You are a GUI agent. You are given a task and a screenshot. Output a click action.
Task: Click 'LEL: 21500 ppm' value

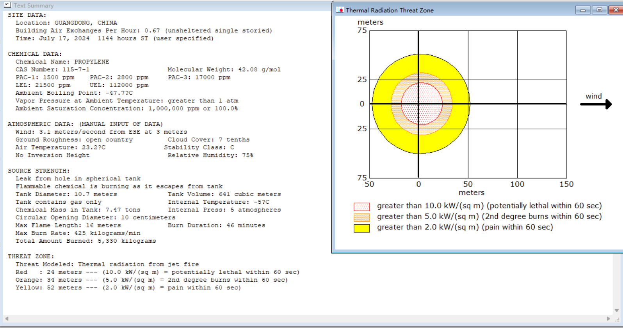(x=43, y=85)
